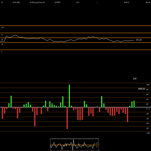
Task: Click the 'SI(TM)' header label
Action: [x=57, y=2]
